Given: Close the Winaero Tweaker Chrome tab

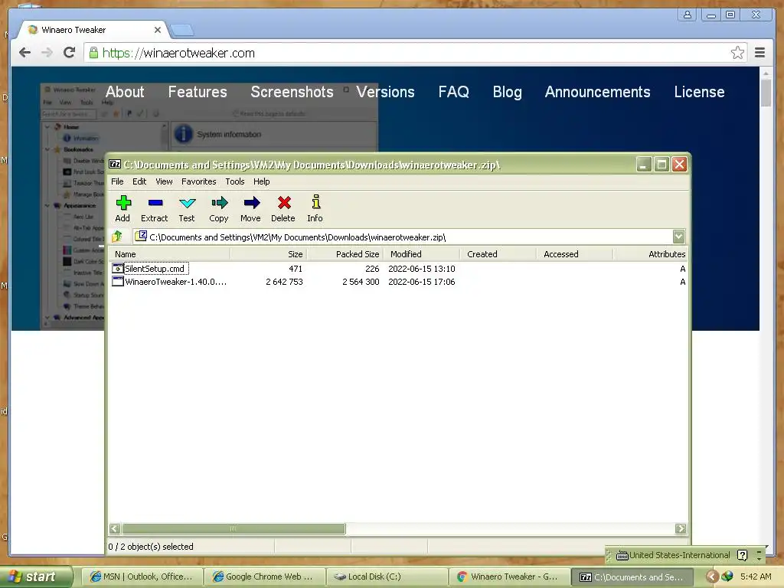Looking at the screenshot, I should click(x=158, y=30).
